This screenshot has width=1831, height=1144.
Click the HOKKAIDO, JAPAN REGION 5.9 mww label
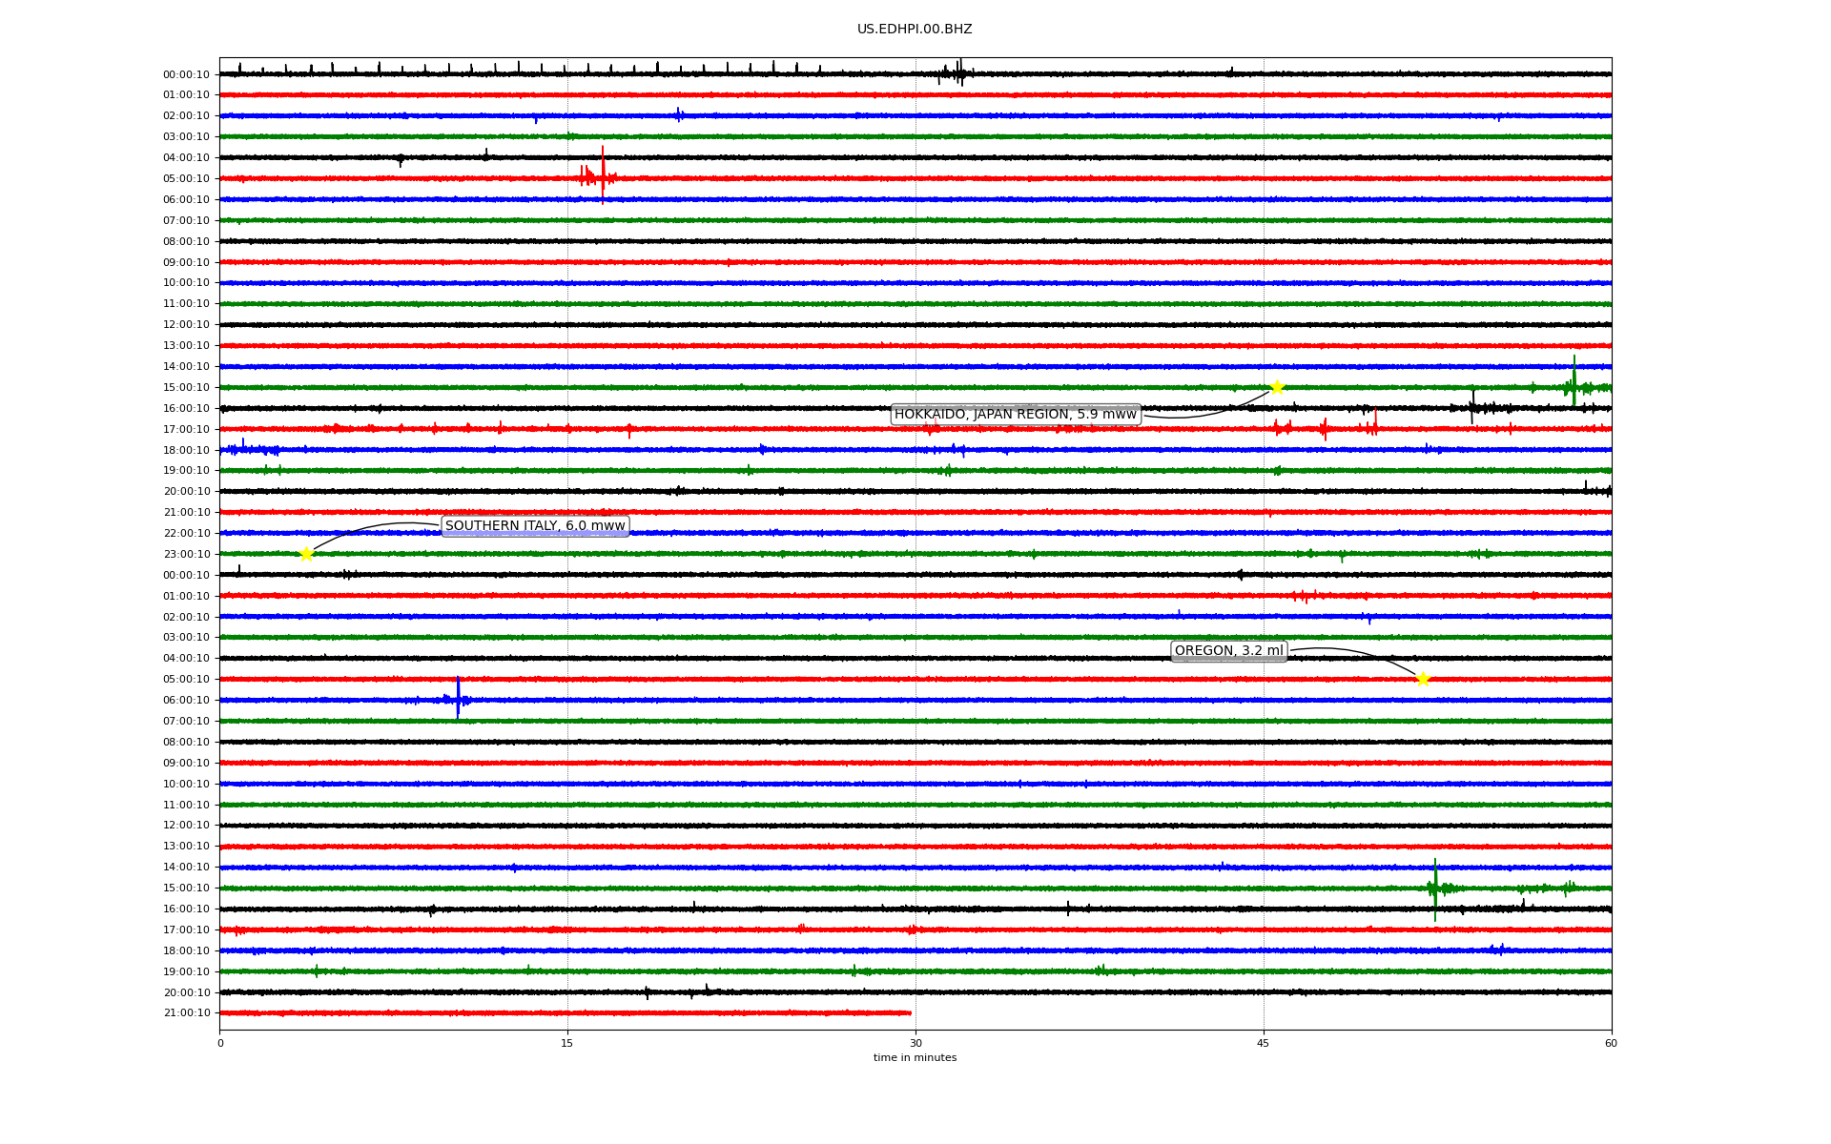click(x=1015, y=414)
